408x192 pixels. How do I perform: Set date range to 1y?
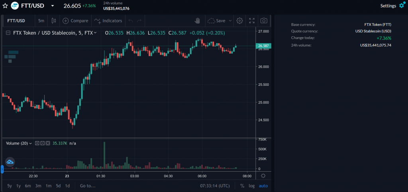click(x=18, y=186)
